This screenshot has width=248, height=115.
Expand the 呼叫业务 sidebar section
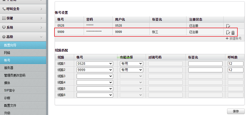(23, 9)
